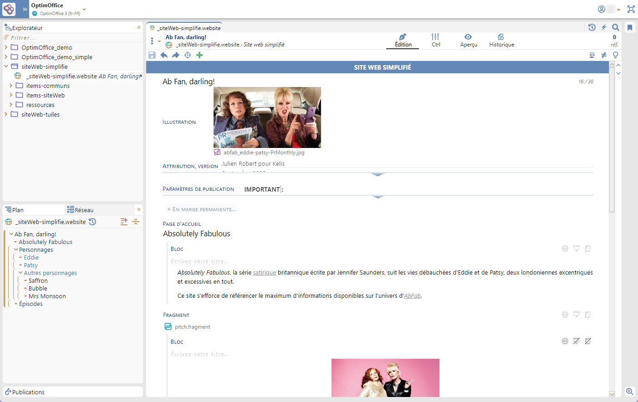Viewport: 638px width, 402px height.
Task: Click the lightning bolt icon
Action: coord(604,27)
